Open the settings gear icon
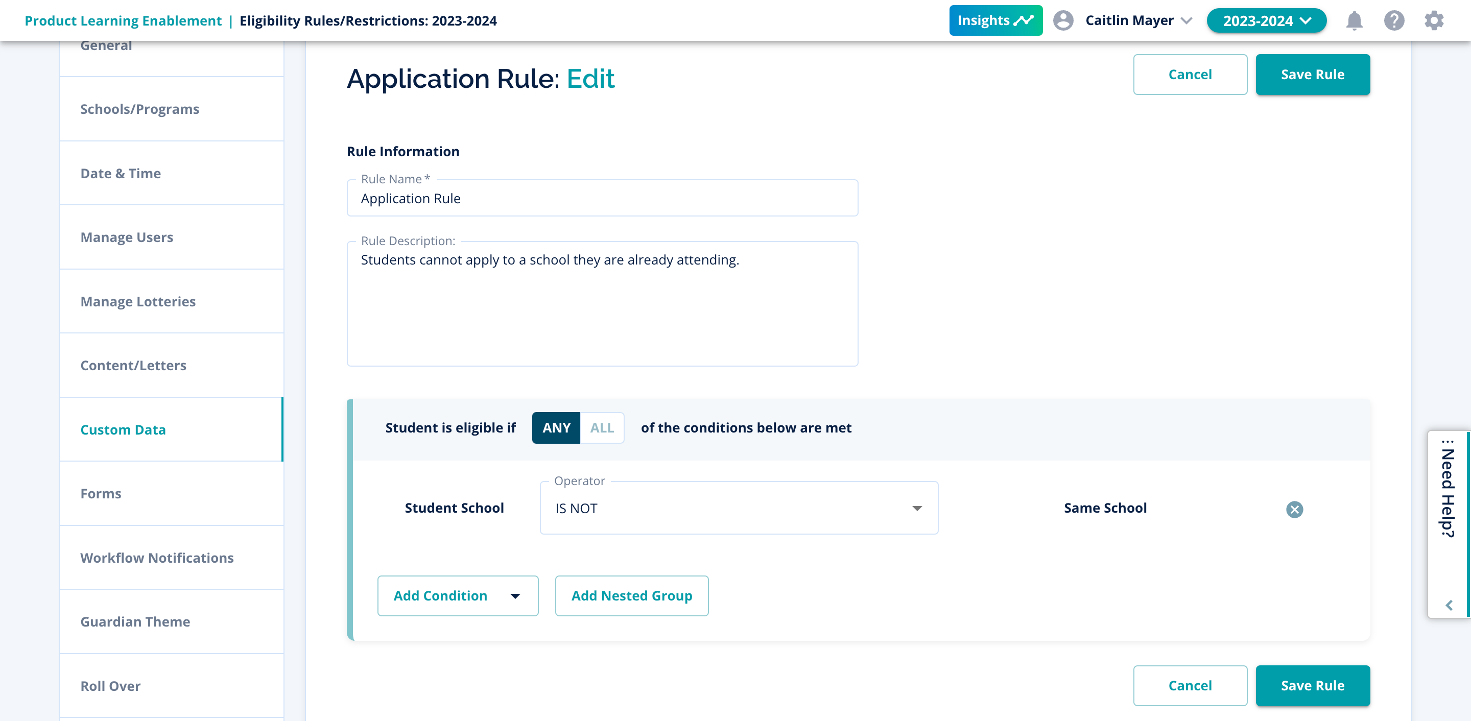The image size is (1471, 721). (x=1433, y=20)
